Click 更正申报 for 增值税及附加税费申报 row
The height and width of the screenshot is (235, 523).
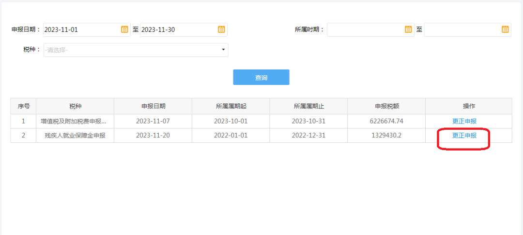[x=464, y=121]
